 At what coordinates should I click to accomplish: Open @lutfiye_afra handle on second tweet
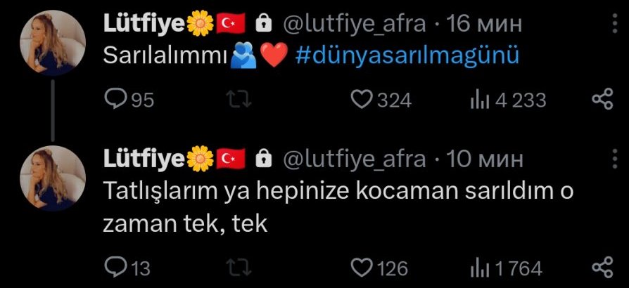pos(355,160)
